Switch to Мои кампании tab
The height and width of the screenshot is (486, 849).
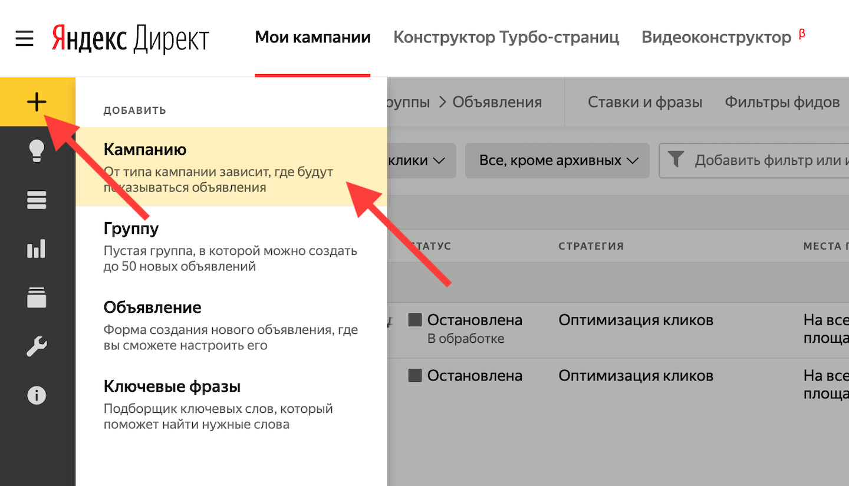point(312,38)
